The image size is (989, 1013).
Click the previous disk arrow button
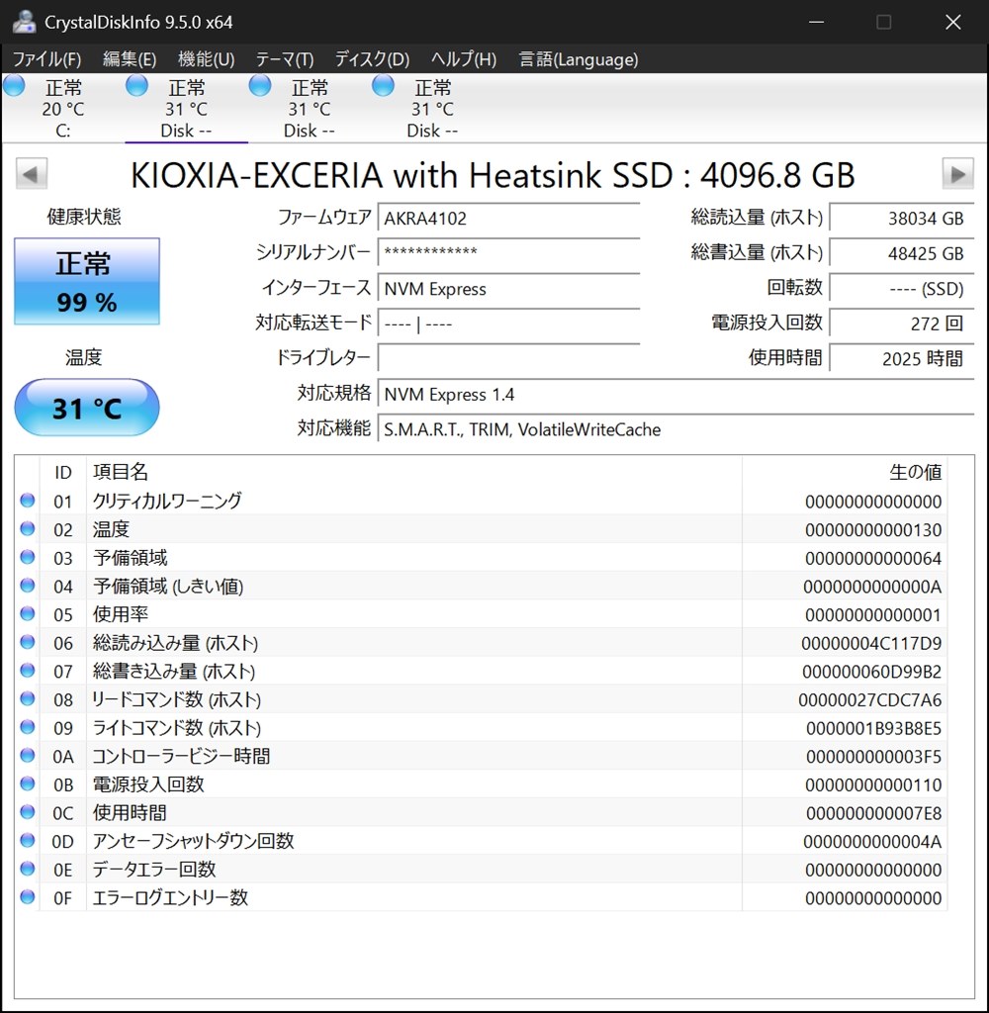point(31,174)
